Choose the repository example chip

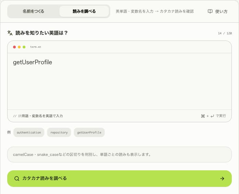click(x=59, y=133)
